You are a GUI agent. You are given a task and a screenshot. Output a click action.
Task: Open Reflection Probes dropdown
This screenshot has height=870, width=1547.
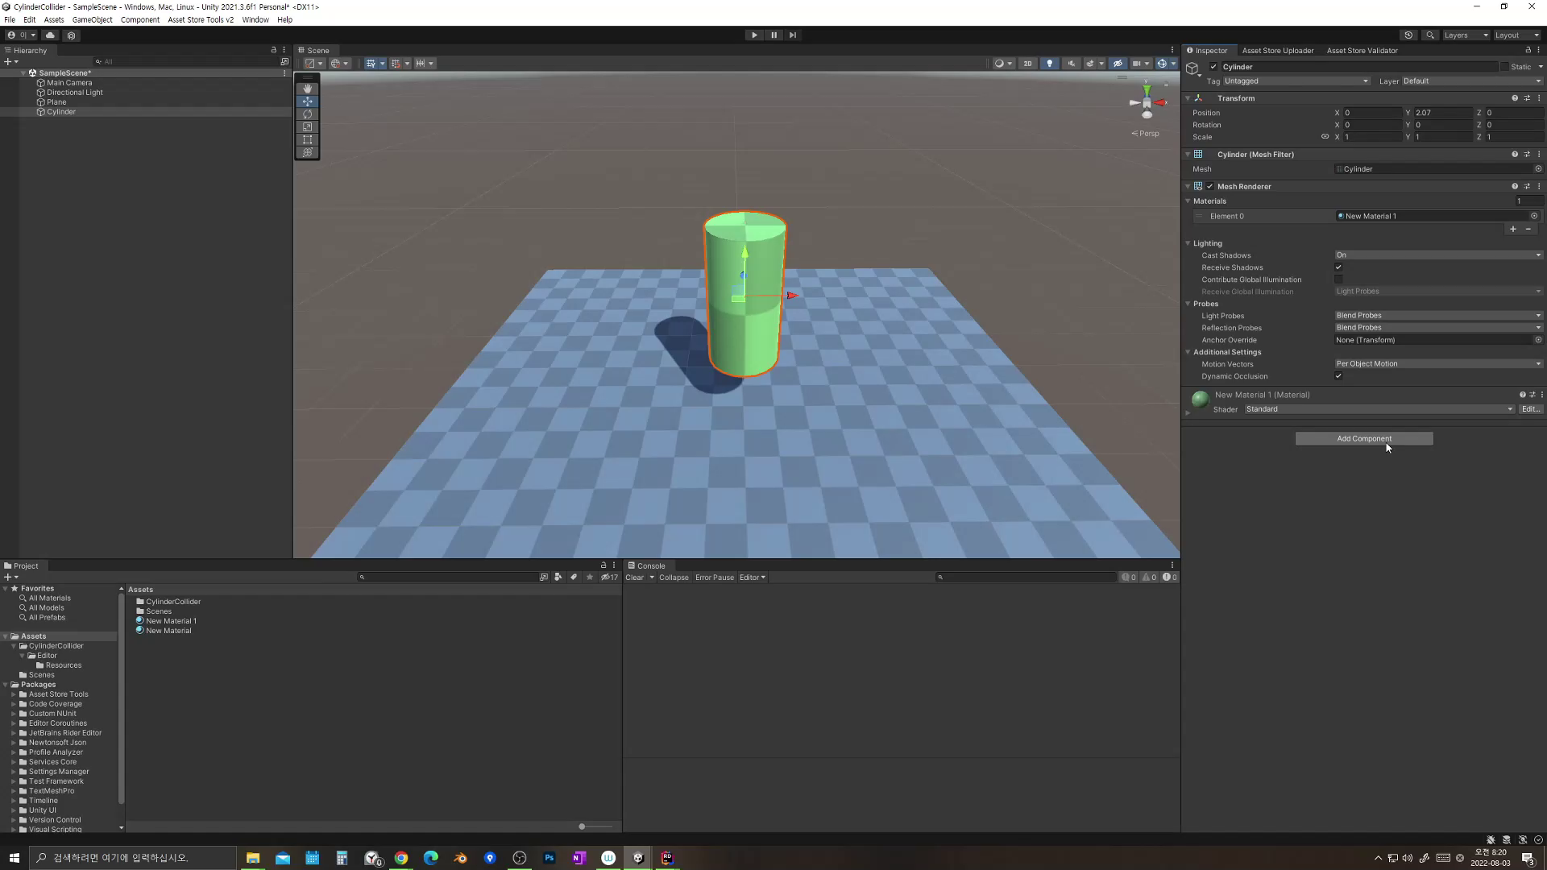1438,328
